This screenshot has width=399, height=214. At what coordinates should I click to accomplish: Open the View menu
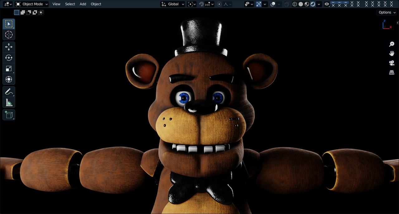(56, 4)
